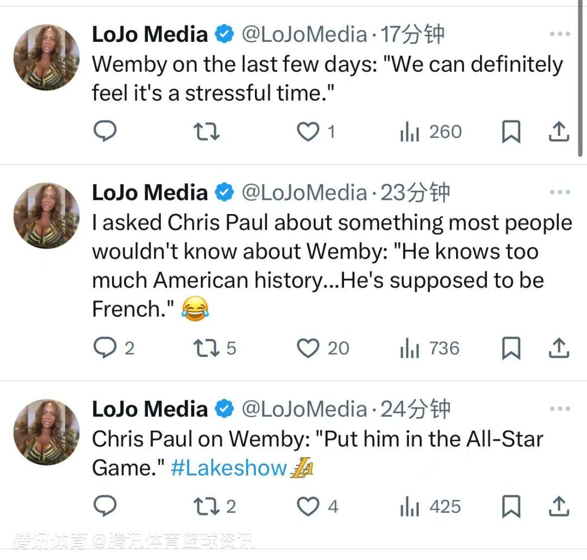The width and height of the screenshot is (587, 560).
Task: Like the tweet about stressful time
Action: (x=308, y=131)
